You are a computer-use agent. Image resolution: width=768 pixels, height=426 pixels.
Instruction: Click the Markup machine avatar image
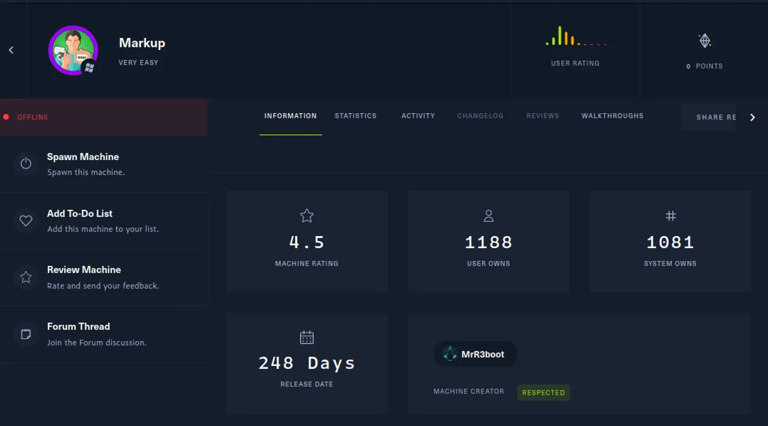point(73,51)
